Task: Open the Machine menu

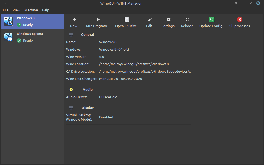Action: (31, 10)
